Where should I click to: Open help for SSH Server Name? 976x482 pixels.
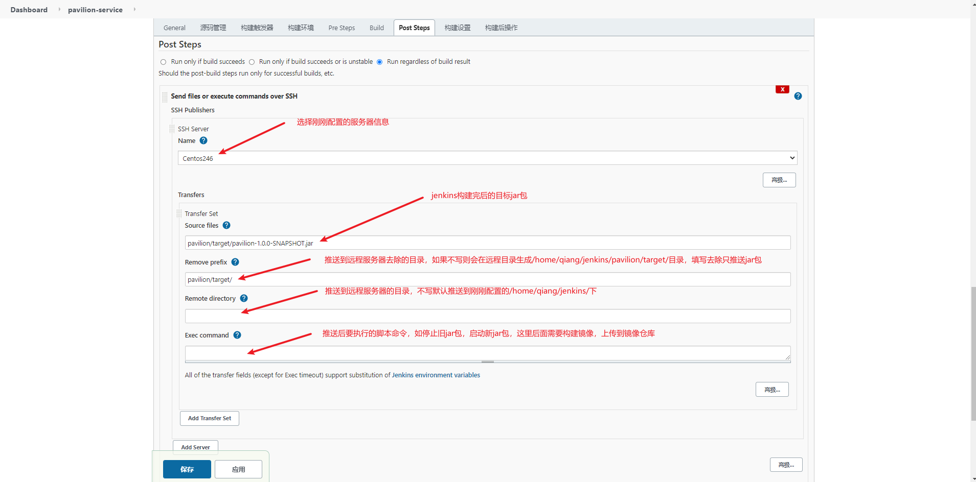[x=203, y=140]
